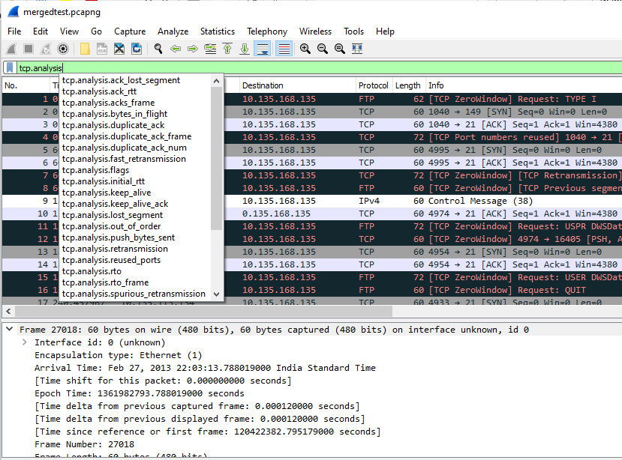622x460 pixels.
Task: Open the Find Packet tool
Action: tap(158, 49)
